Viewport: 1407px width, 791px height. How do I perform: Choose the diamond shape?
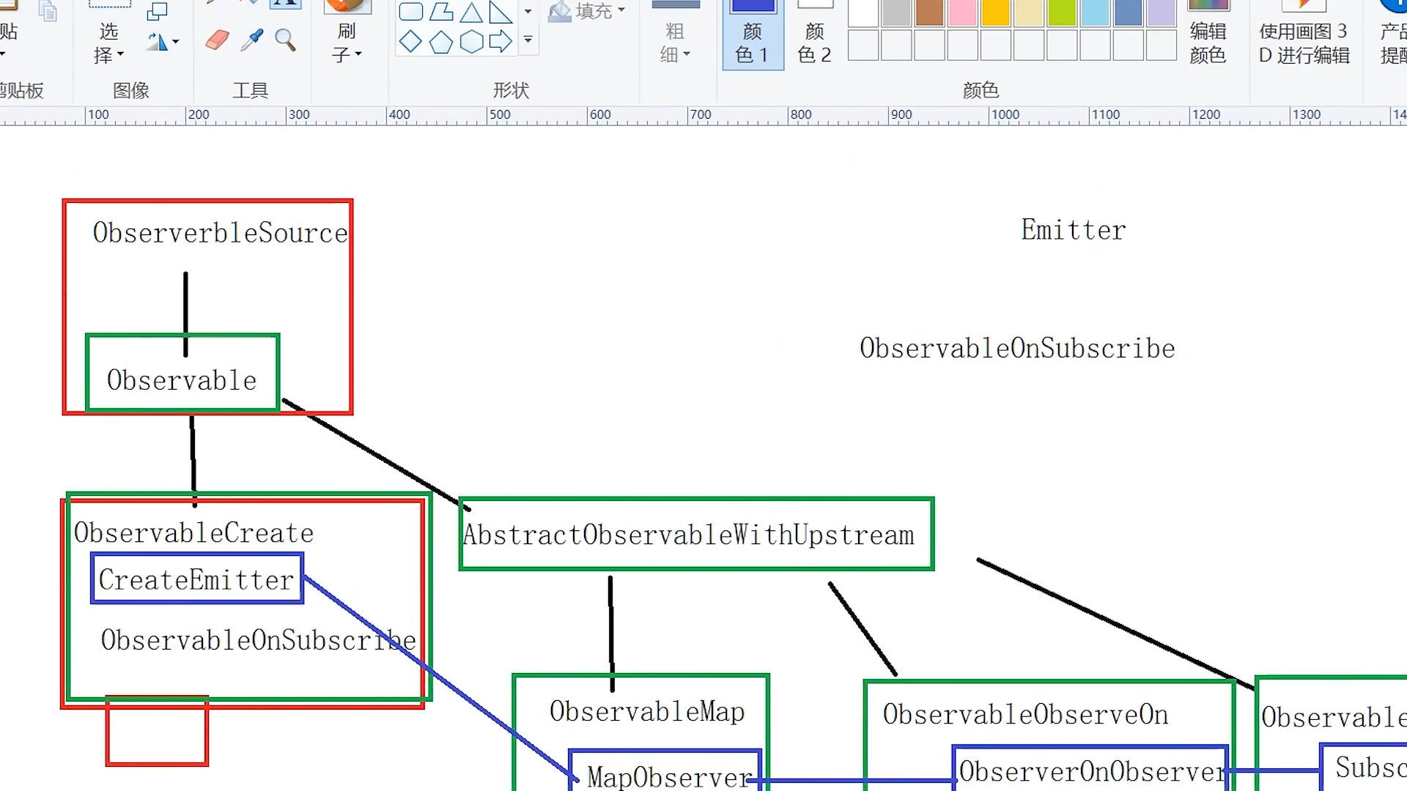[410, 42]
